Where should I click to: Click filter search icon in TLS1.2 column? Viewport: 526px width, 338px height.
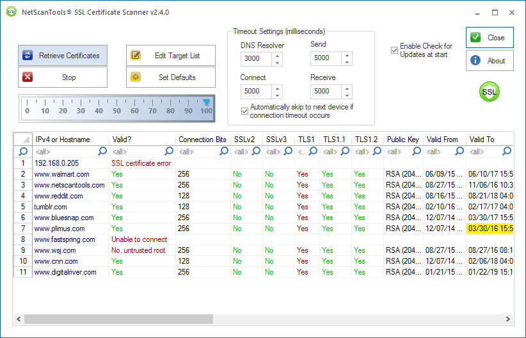(x=377, y=151)
